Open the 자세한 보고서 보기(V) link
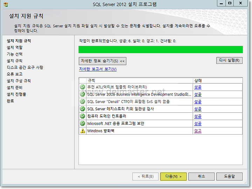 coord(98,69)
